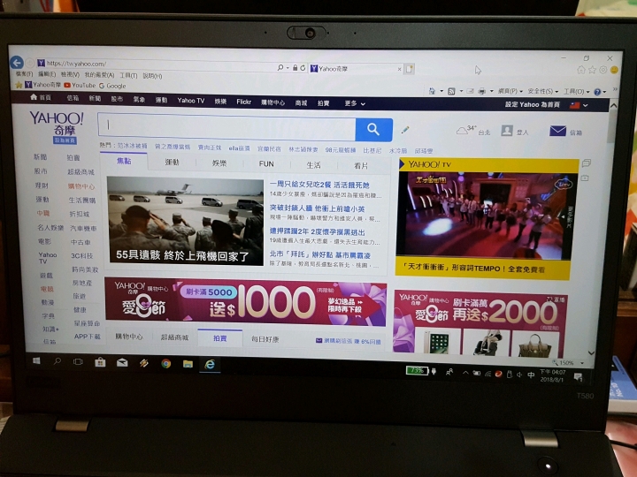The height and width of the screenshot is (477, 637).
Task: Open IE settings gear icon
Action: pyautogui.click(x=602, y=70)
